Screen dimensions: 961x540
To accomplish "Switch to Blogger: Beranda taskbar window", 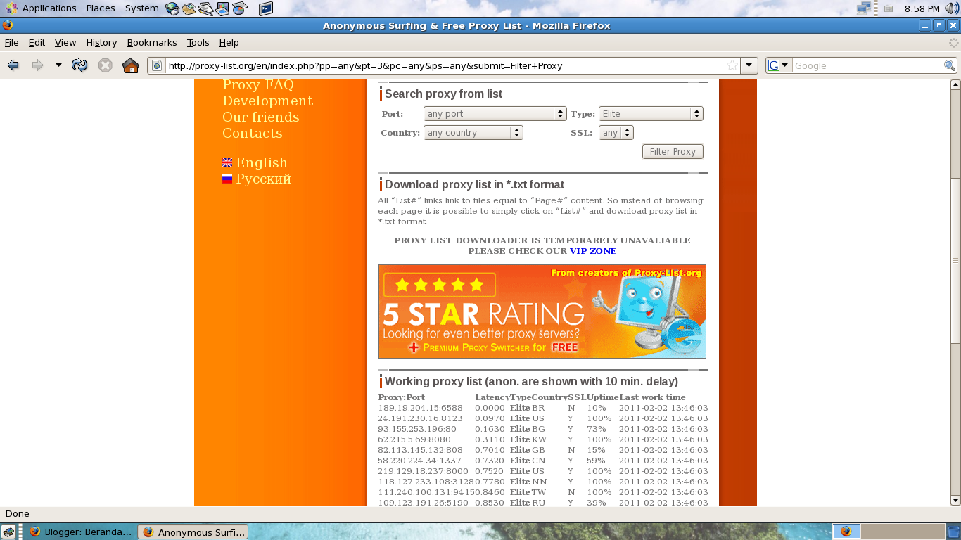I will click(80, 532).
